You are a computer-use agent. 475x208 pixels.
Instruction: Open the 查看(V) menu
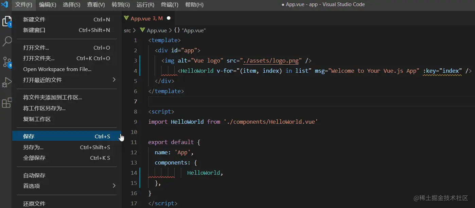tap(96, 5)
